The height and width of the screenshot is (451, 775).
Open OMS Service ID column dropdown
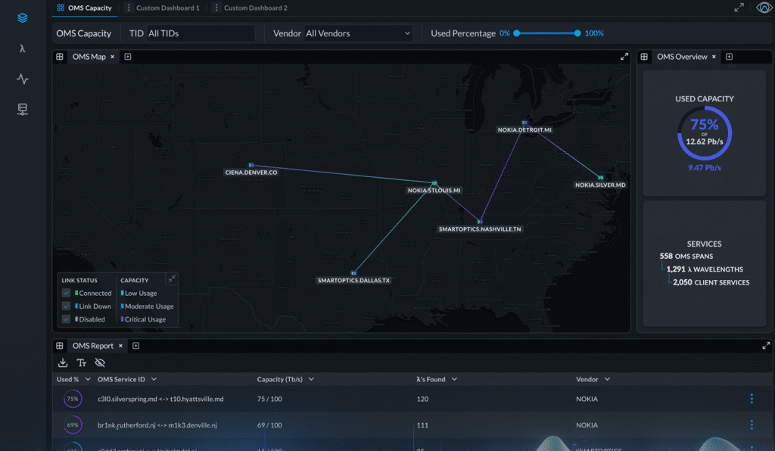tap(154, 379)
